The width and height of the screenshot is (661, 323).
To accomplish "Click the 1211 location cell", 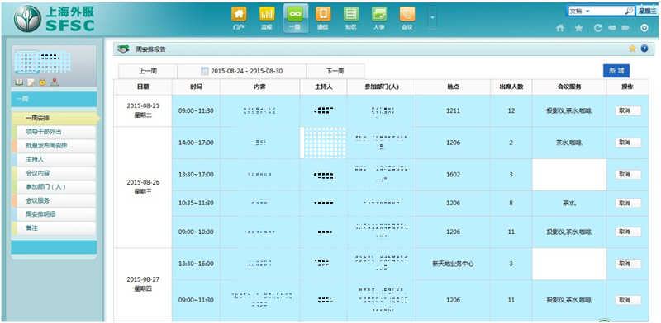I will click(453, 110).
